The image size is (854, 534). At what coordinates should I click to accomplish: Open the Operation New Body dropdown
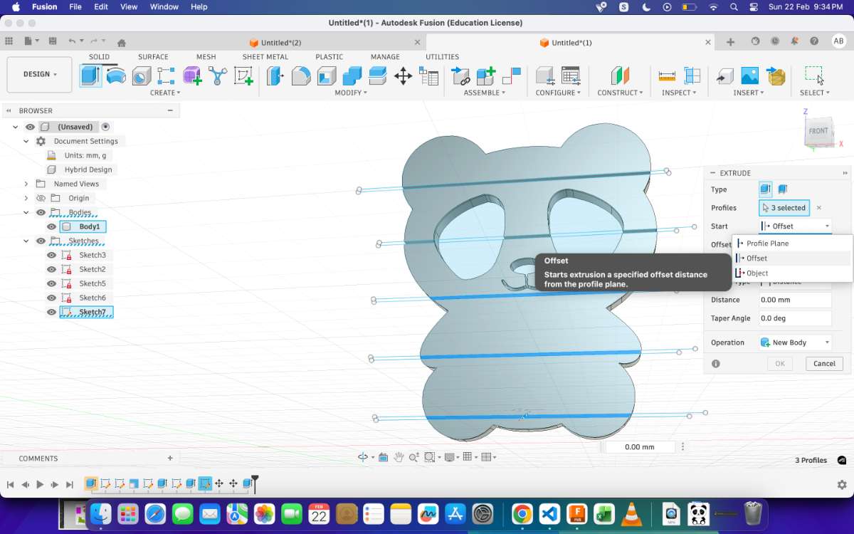tap(795, 342)
